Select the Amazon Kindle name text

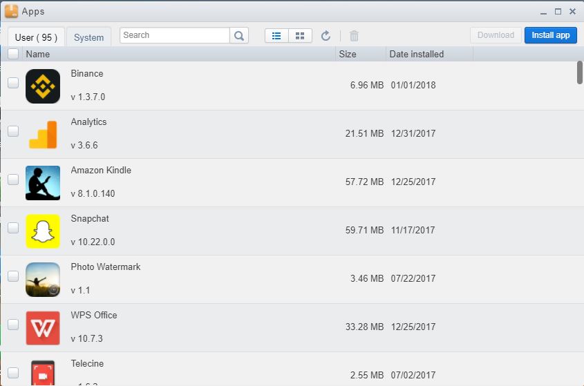coord(101,170)
